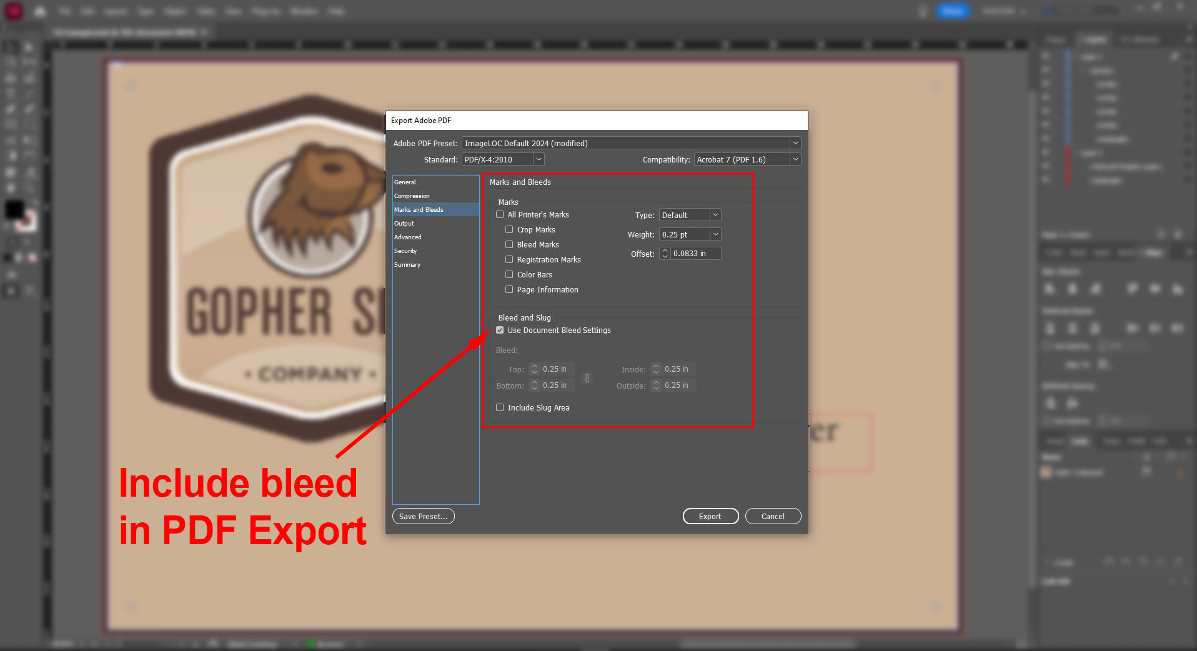Enable the Page Information checkbox
Viewport: 1197px width, 651px height.
509,289
